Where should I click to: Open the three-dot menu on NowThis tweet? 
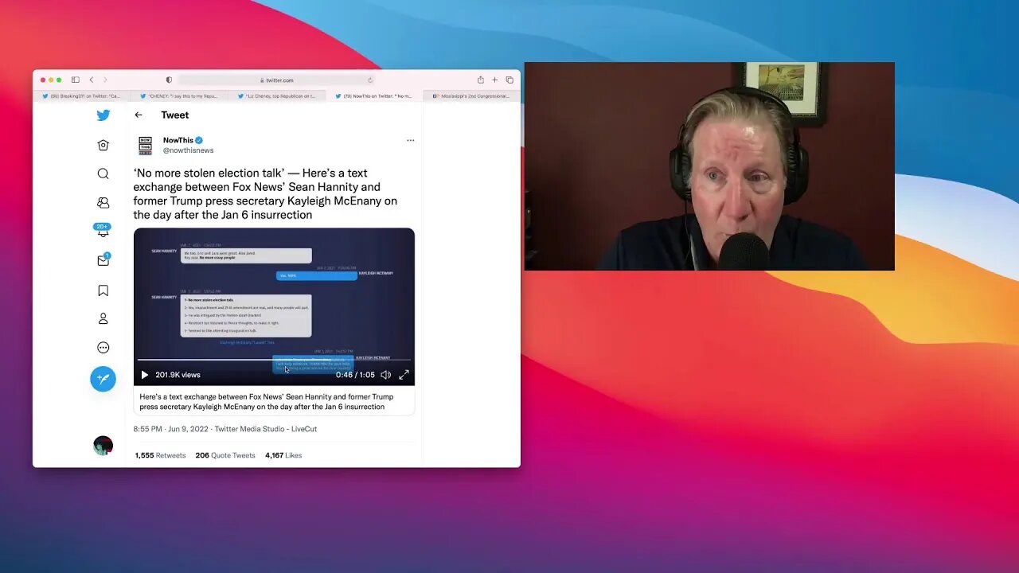411,140
